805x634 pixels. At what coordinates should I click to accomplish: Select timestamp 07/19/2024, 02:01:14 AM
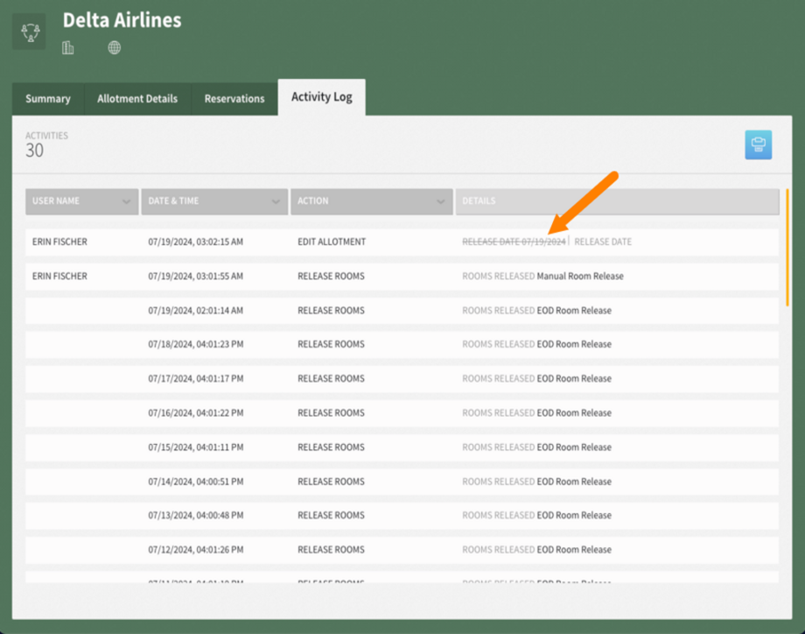click(196, 311)
